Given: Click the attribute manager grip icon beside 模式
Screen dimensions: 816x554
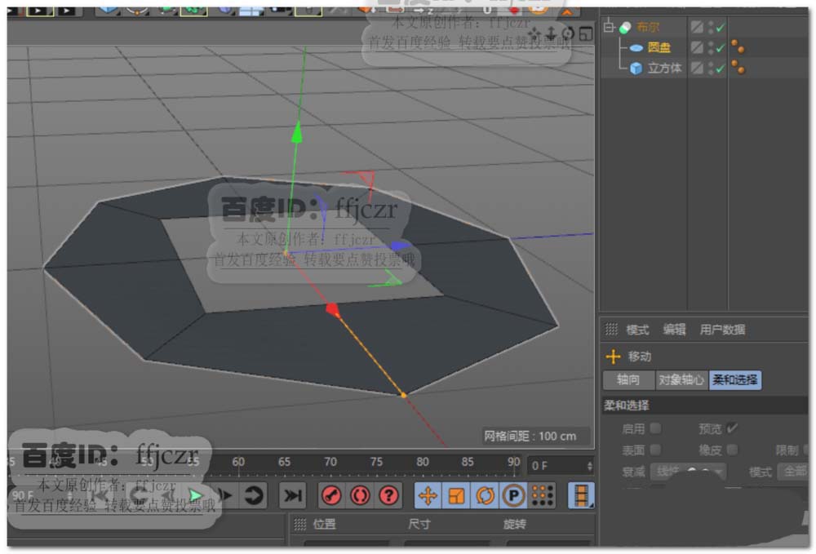Looking at the screenshot, I should pyautogui.click(x=611, y=329).
